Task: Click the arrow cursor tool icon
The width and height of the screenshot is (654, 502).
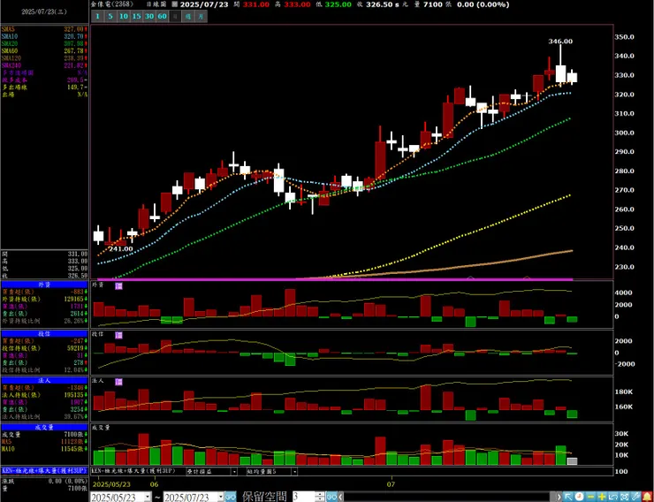Action: coord(568,497)
